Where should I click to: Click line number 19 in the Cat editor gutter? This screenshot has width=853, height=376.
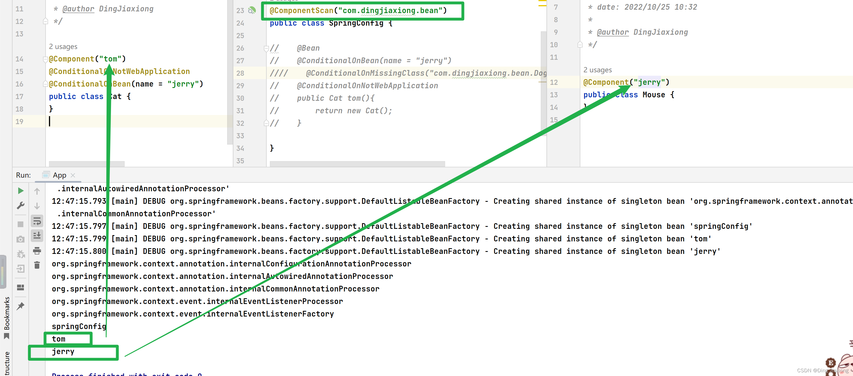(x=19, y=122)
